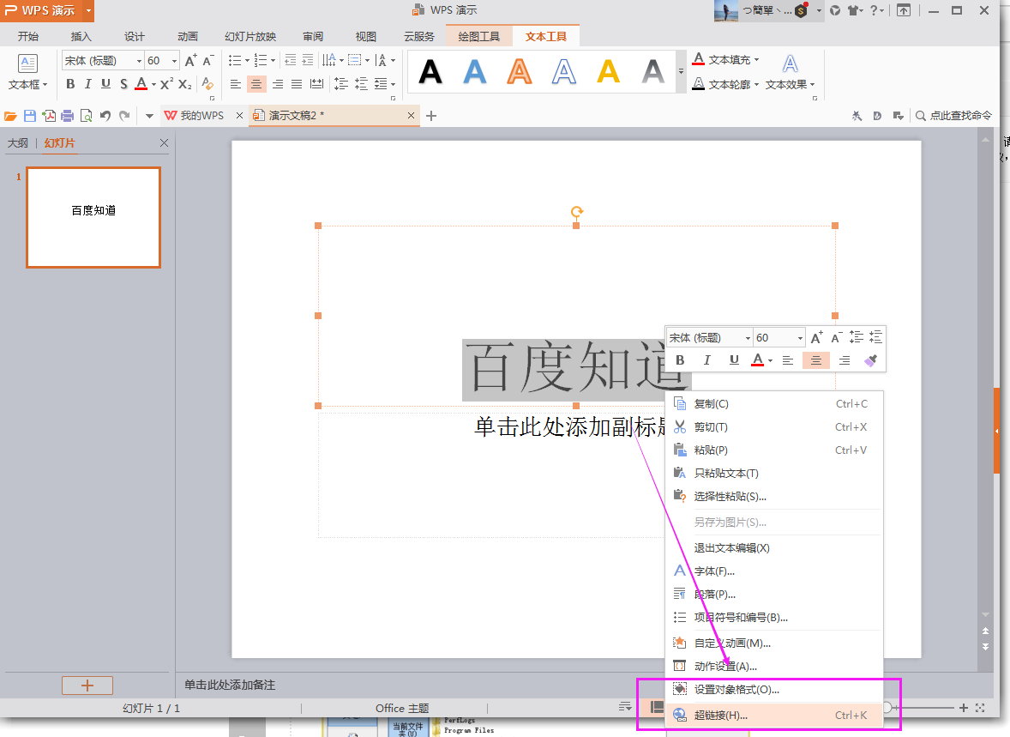
Task: Click 点此查找命令 search command box
Action: point(954,116)
